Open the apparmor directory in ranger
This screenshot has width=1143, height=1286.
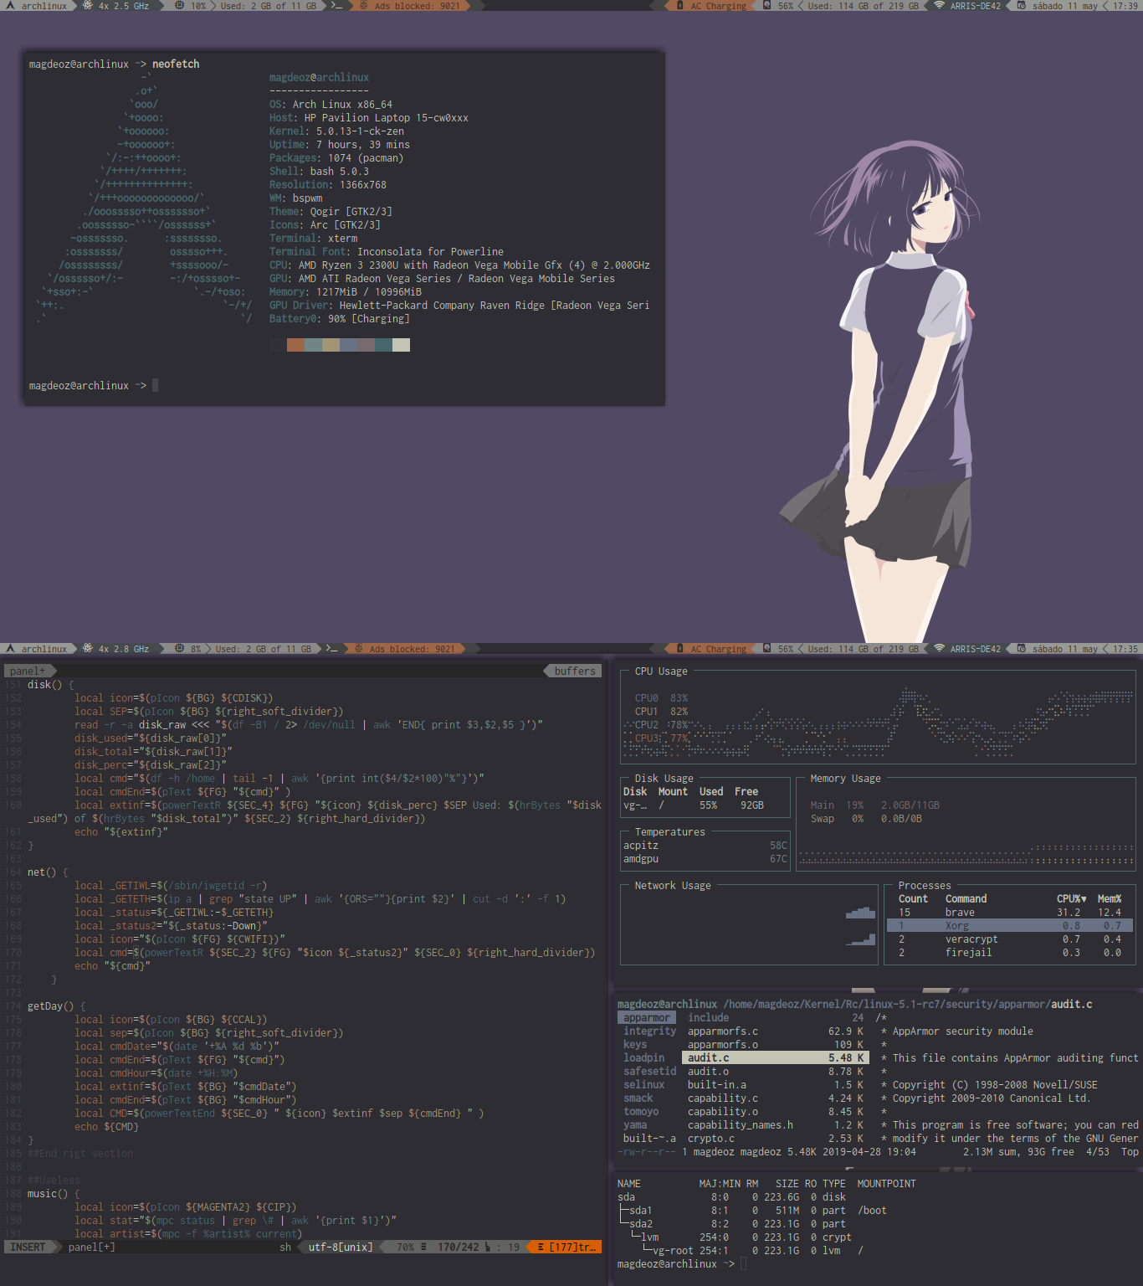pyautogui.click(x=647, y=1018)
